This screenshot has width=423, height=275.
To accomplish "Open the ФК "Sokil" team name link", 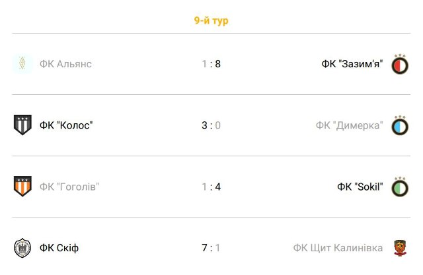I will click(360, 187).
